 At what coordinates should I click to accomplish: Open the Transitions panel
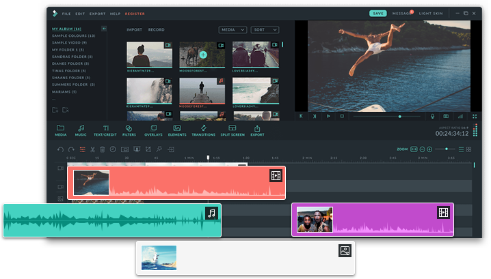coord(203,130)
